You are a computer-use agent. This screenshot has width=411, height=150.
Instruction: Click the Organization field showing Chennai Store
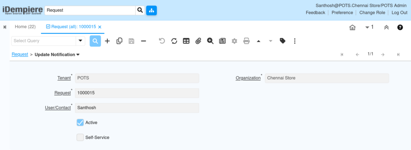tap(327, 78)
